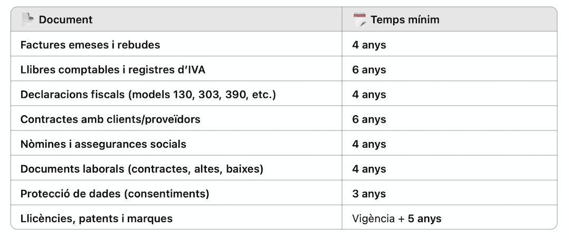
Task: Click Llicències, patents i marques cell
Action: 176,218
